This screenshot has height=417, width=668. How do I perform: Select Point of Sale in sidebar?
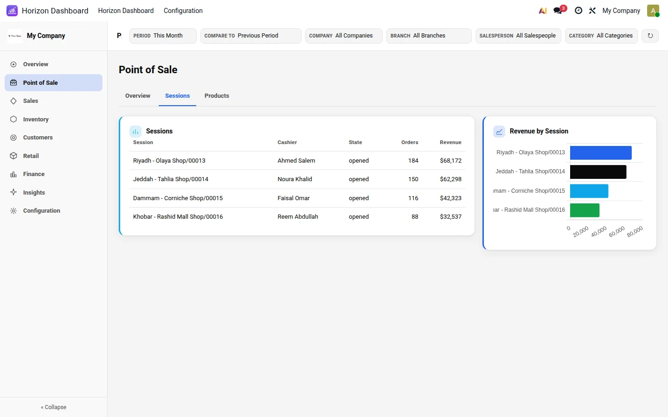pyautogui.click(x=53, y=83)
